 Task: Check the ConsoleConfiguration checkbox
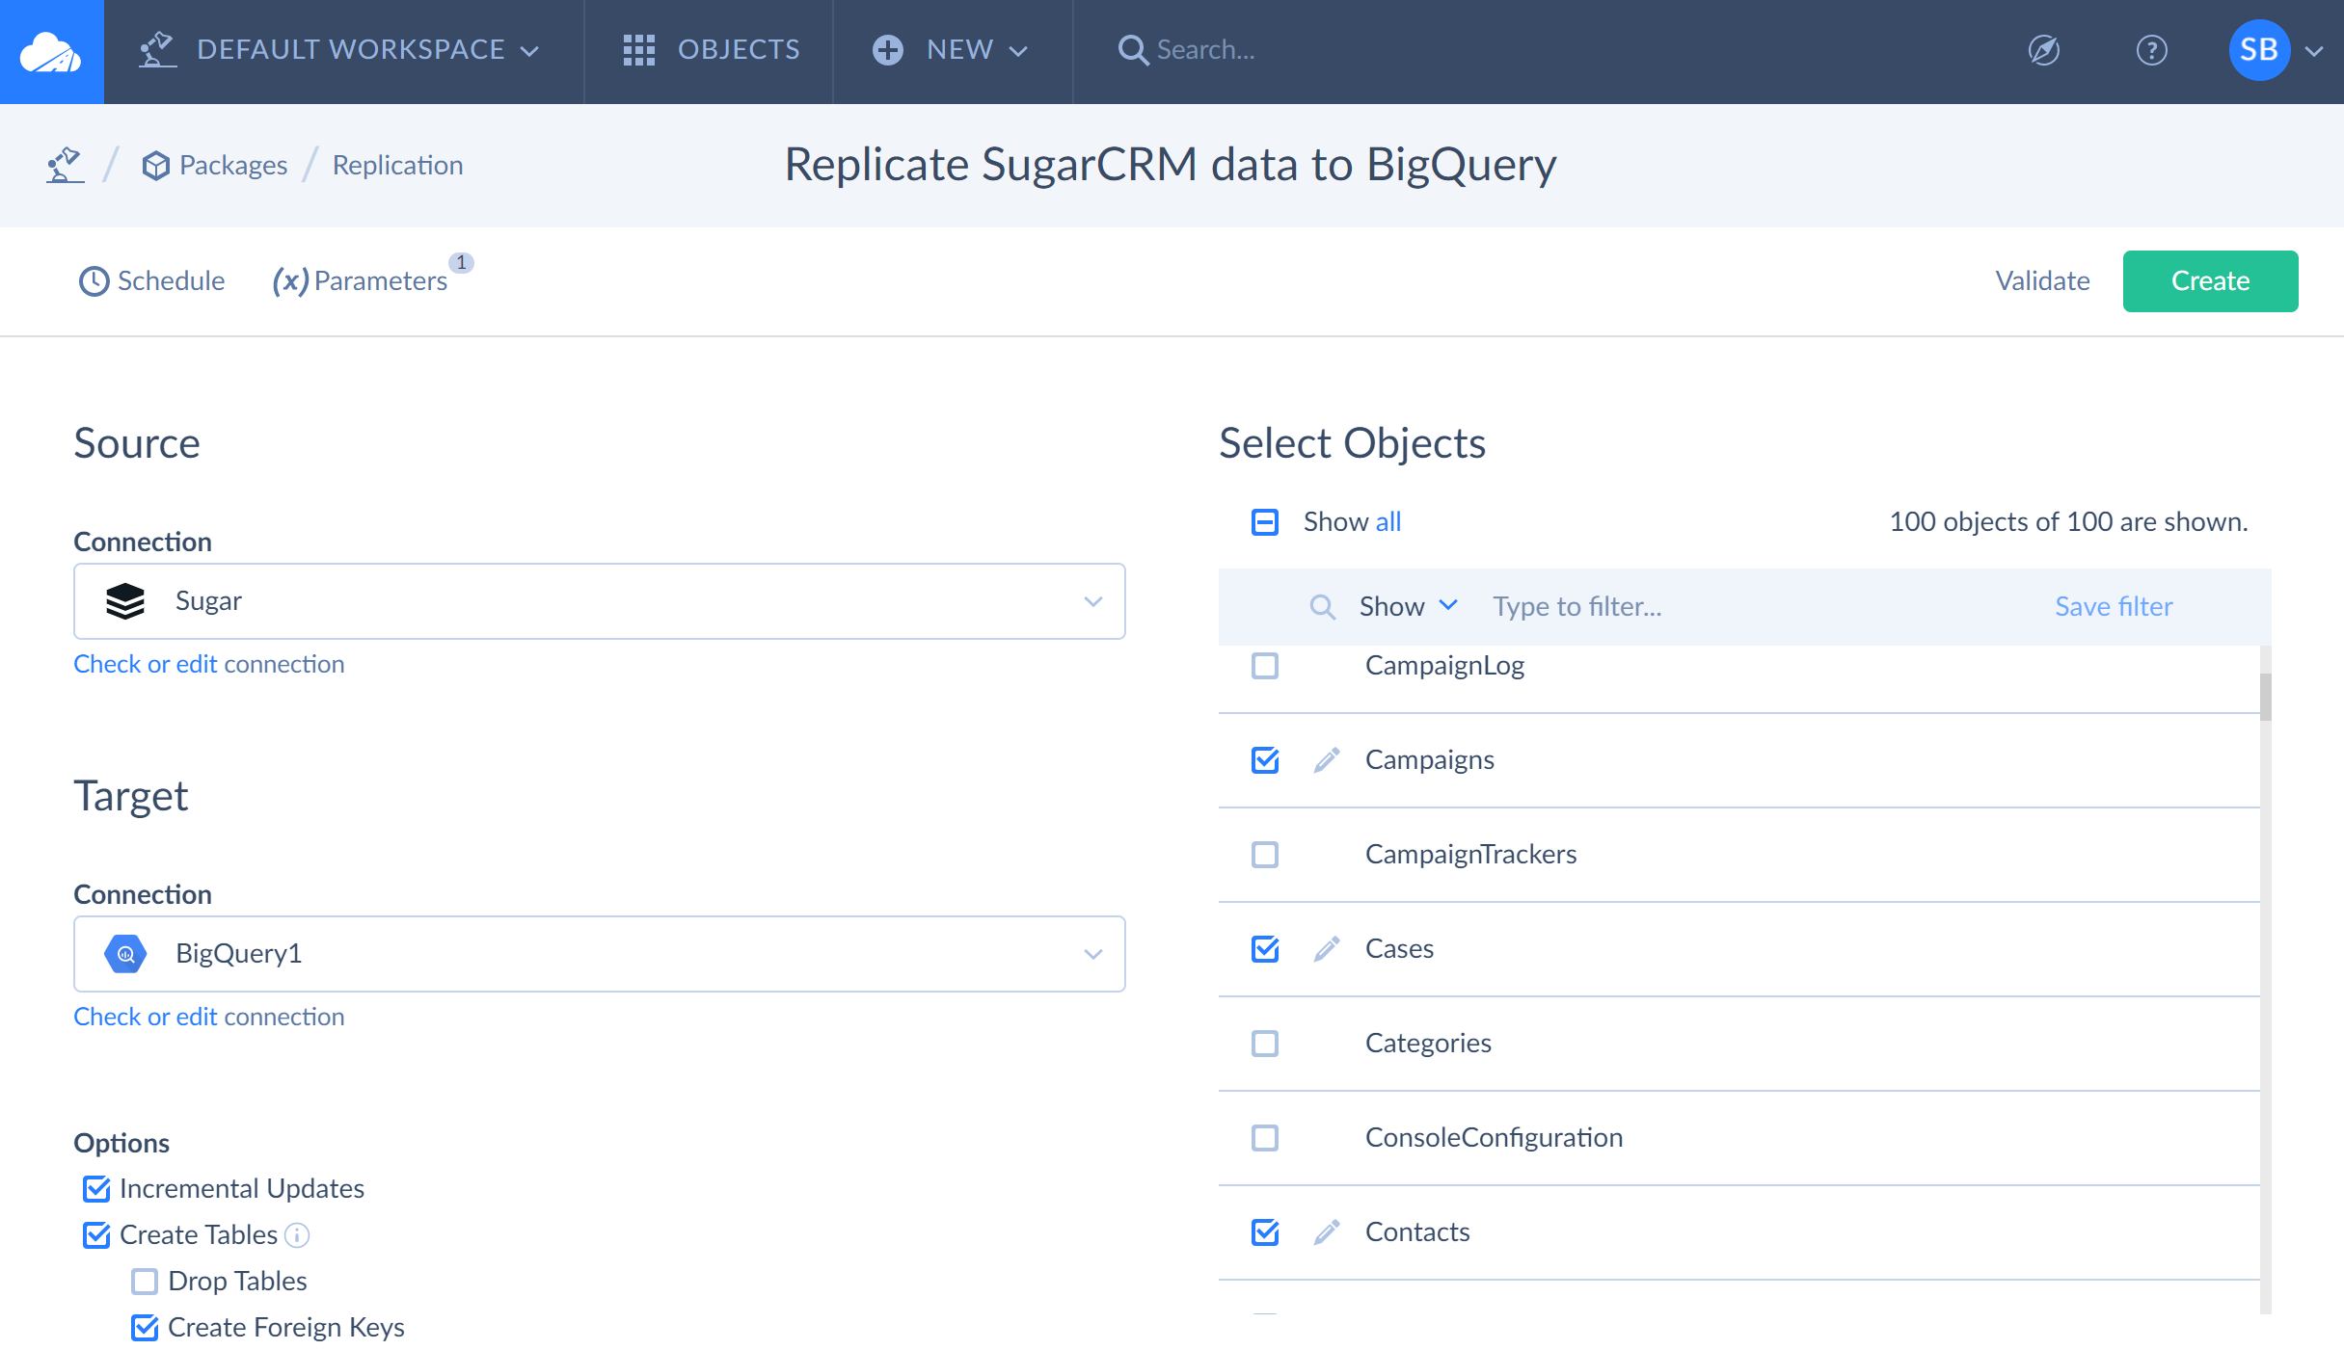[x=1264, y=1138]
